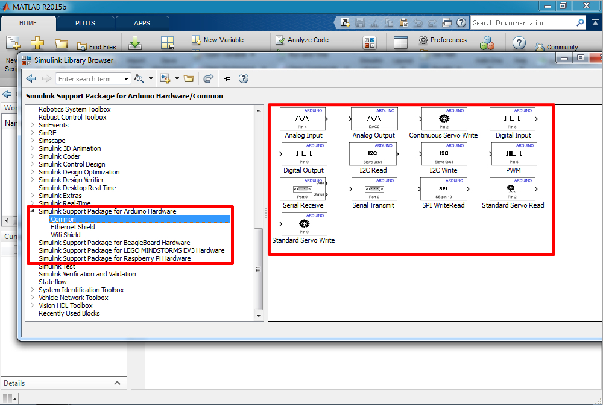This screenshot has width=603, height=405.
Task: Select the Analog Input Arduino block
Action: tap(303, 119)
